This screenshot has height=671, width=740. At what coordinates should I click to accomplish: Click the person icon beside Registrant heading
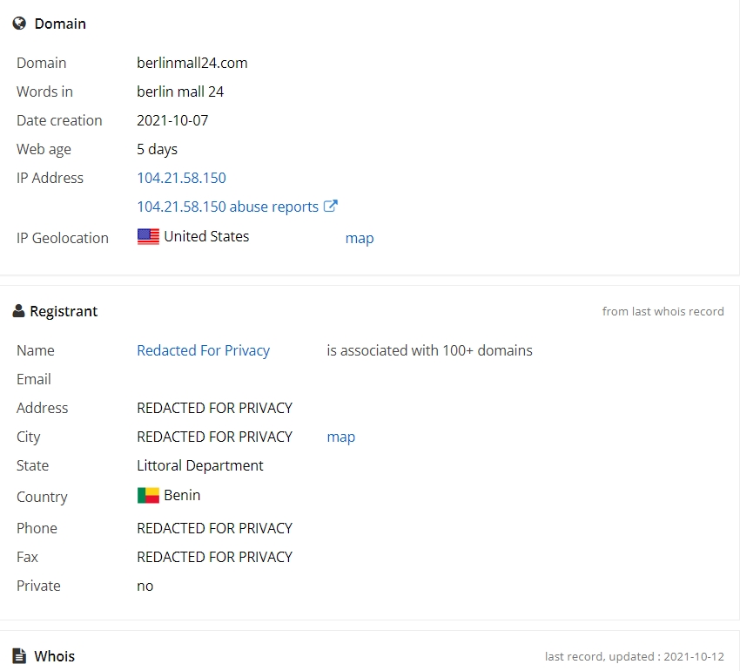(18, 311)
